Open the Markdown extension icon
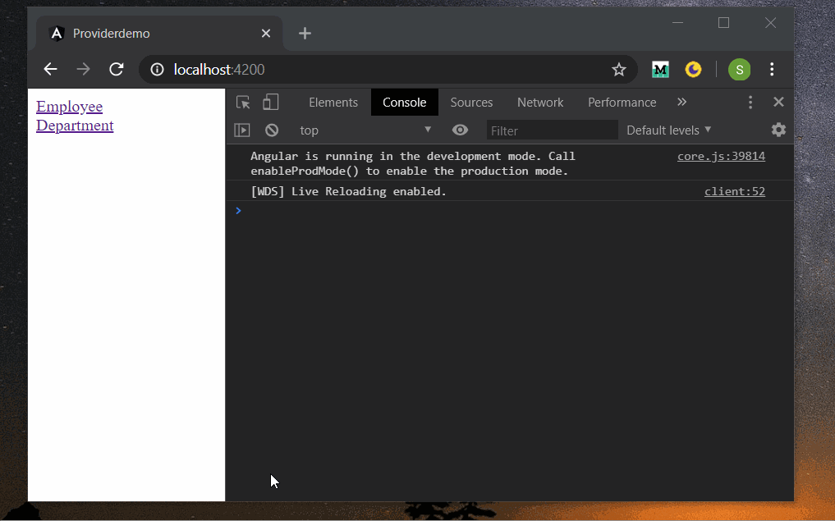The image size is (835, 521). (x=660, y=70)
